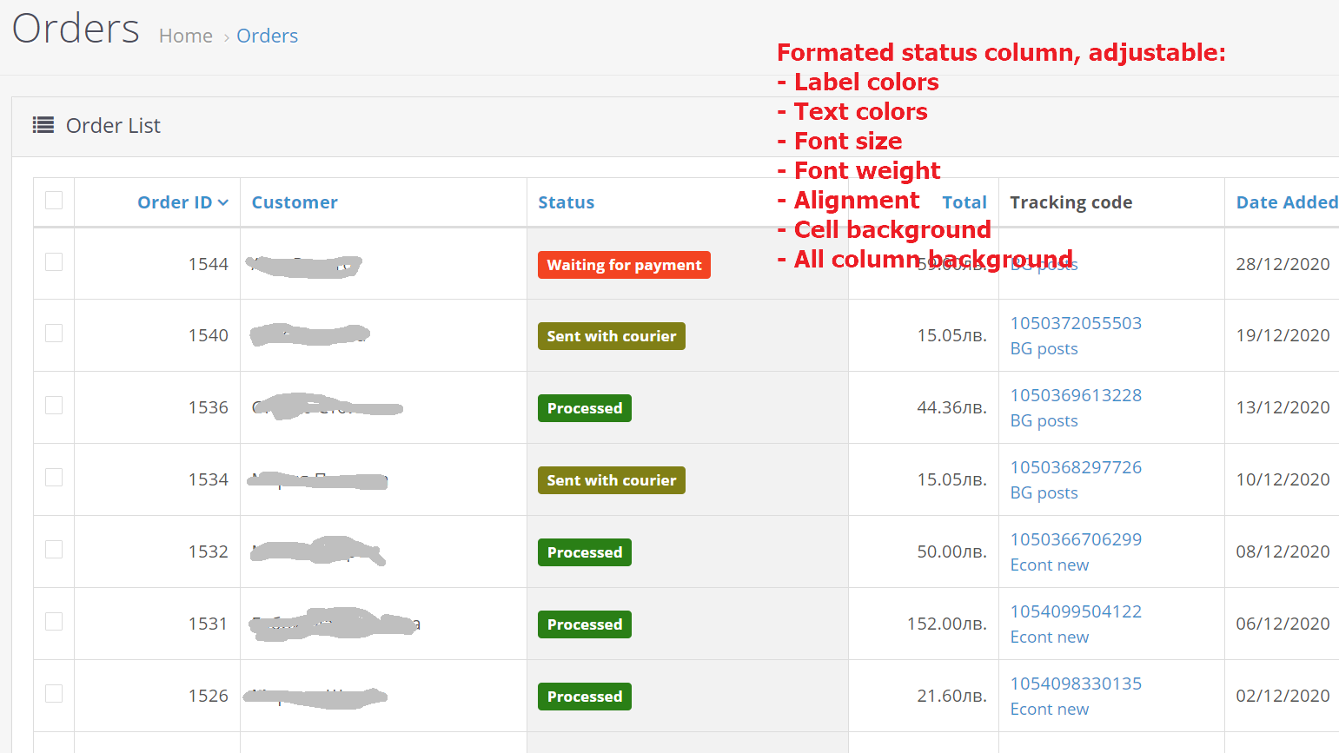Sort by Total column header
Screen dimensions: 1339x753
click(964, 202)
